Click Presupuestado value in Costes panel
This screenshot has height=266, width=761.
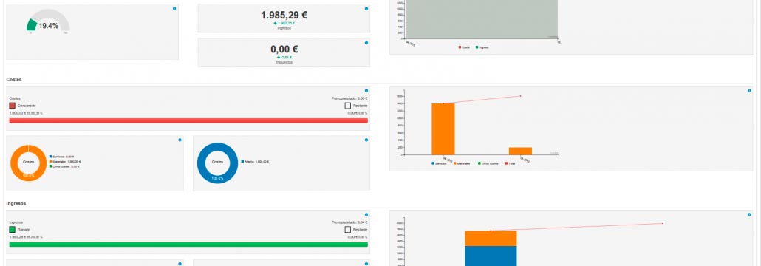(349, 98)
